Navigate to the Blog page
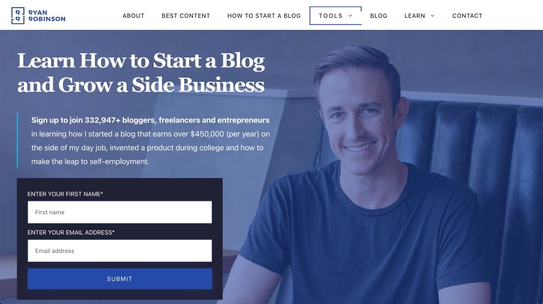This screenshot has height=304, width=543. (x=378, y=16)
